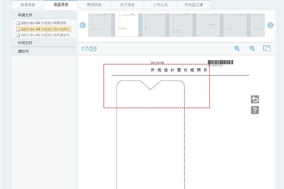Open the 发文信息 tab
The height and width of the screenshot is (189, 284).
tap(127, 5)
